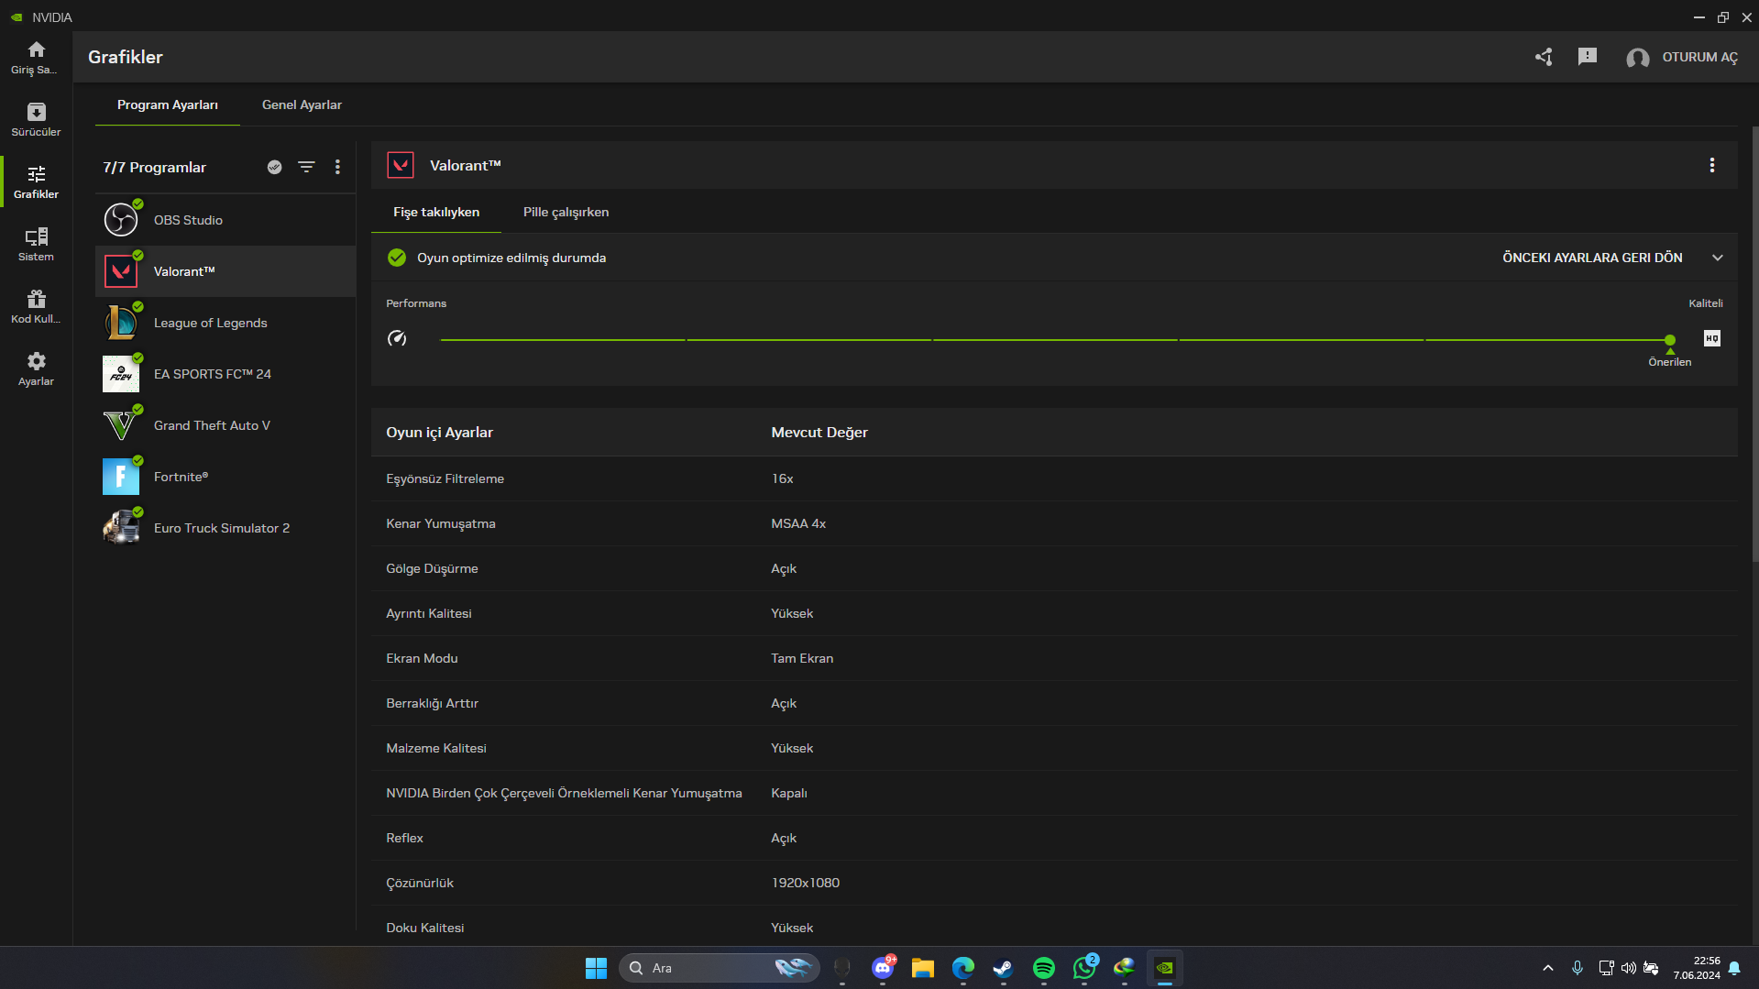
Task: Open Valorant panel more options menu
Action: (x=1711, y=165)
